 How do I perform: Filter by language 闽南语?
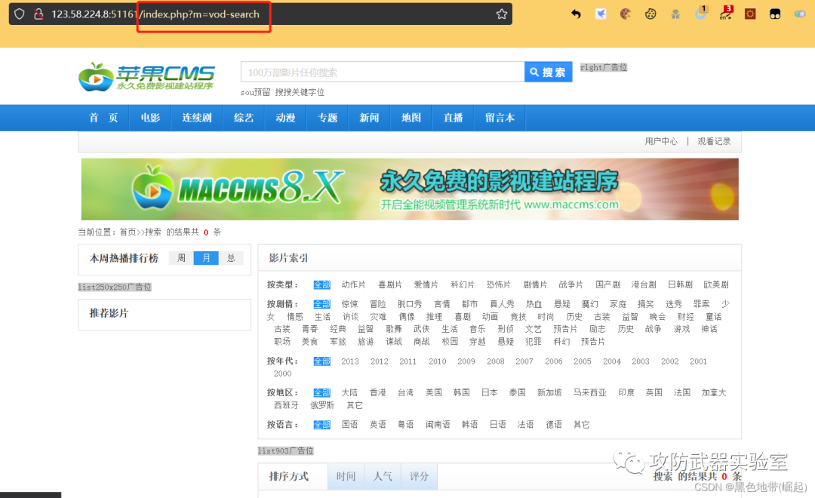438,425
